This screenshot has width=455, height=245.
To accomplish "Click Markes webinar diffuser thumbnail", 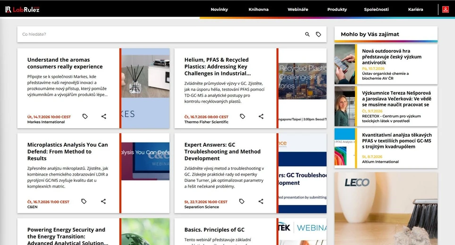I will point(145,88).
